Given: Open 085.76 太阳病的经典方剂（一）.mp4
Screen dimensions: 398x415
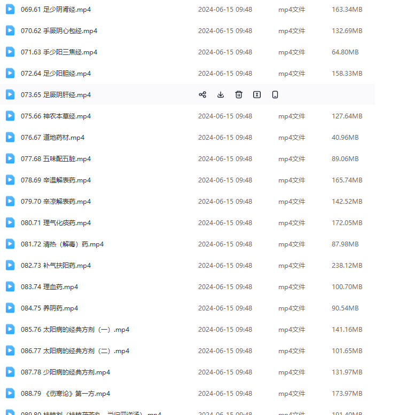Looking at the screenshot, I should (75, 330).
